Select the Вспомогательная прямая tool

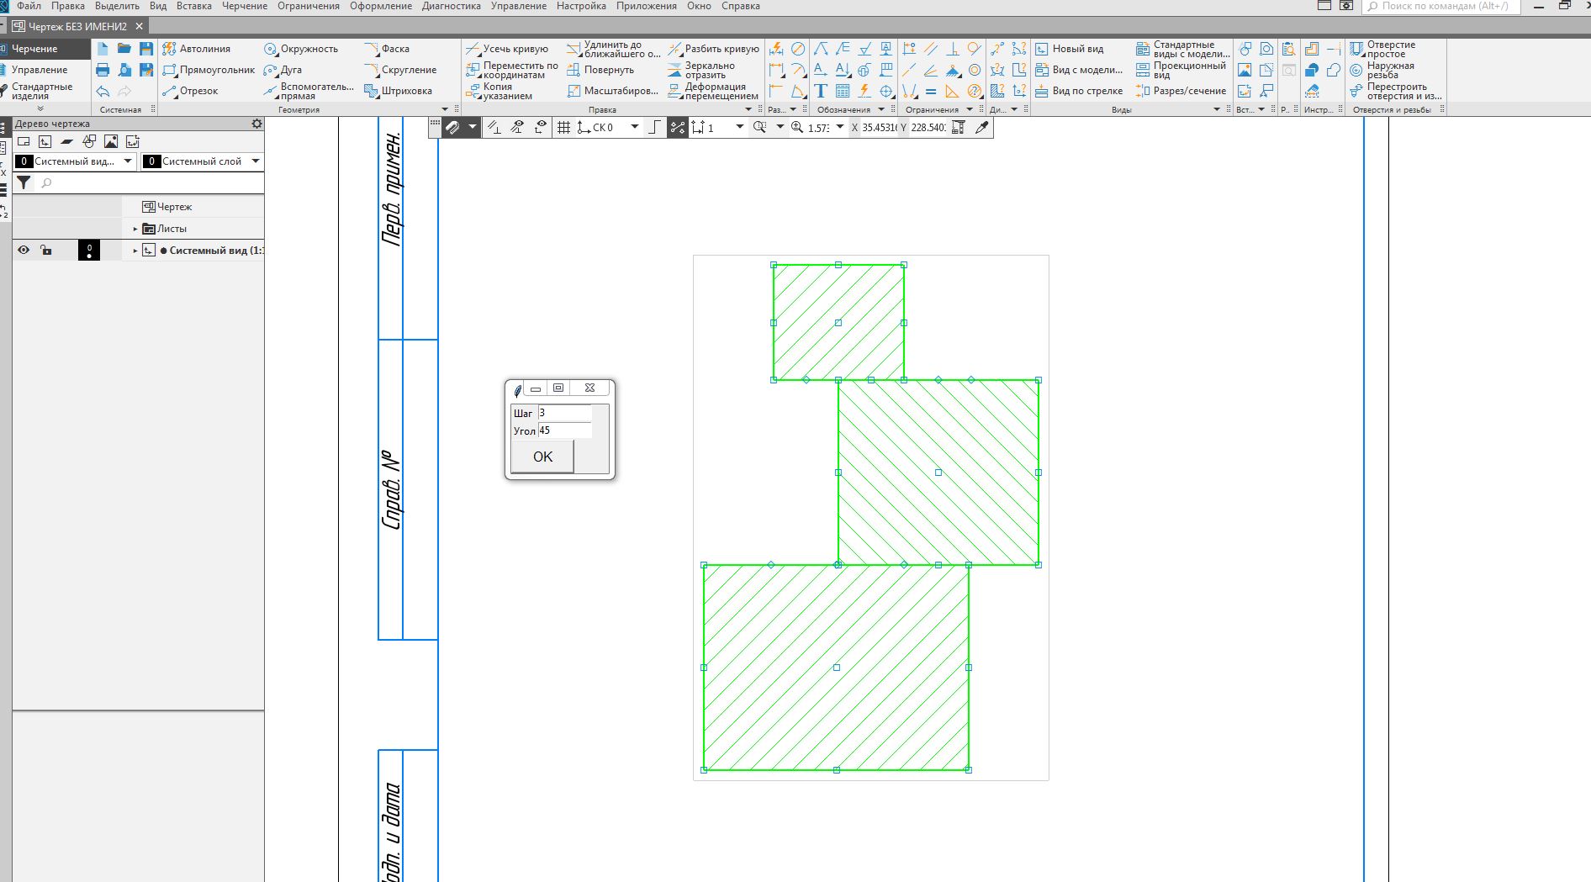pyautogui.click(x=309, y=91)
